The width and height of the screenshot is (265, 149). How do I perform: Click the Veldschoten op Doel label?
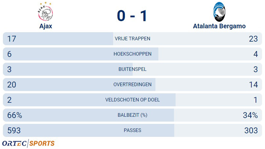(132, 100)
